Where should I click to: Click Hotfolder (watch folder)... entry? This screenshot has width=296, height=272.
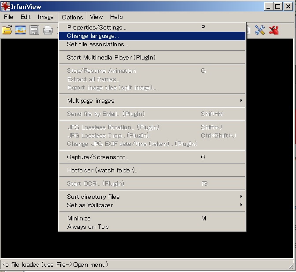pos(103,170)
